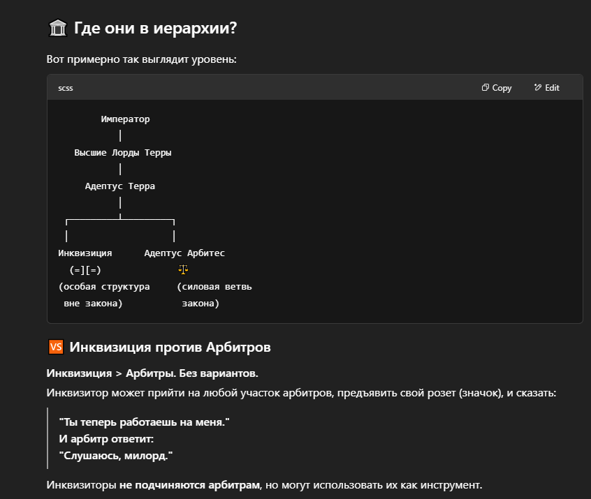Viewport: 591px width, 499px height.
Task: Click the 'Император' node in the diagram
Action: click(x=126, y=119)
